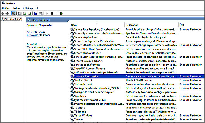Select Services (local) in the tree pane
This screenshot has width=205, height=123.
tap(13, 19)
